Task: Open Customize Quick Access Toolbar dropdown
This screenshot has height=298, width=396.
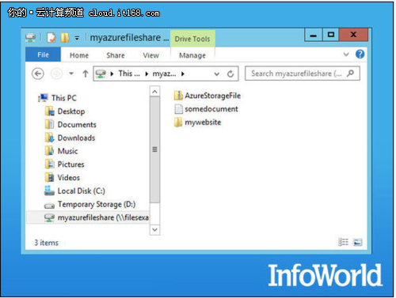Action: click(77, 39)
